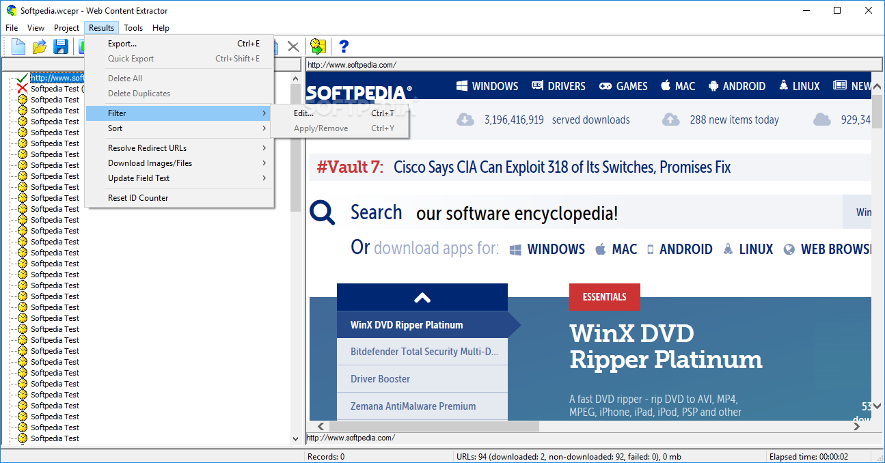The height and width of the screenshot is (463, 885).
Task: Expand the Download Images/Files submenu
Action: point(180,163)
